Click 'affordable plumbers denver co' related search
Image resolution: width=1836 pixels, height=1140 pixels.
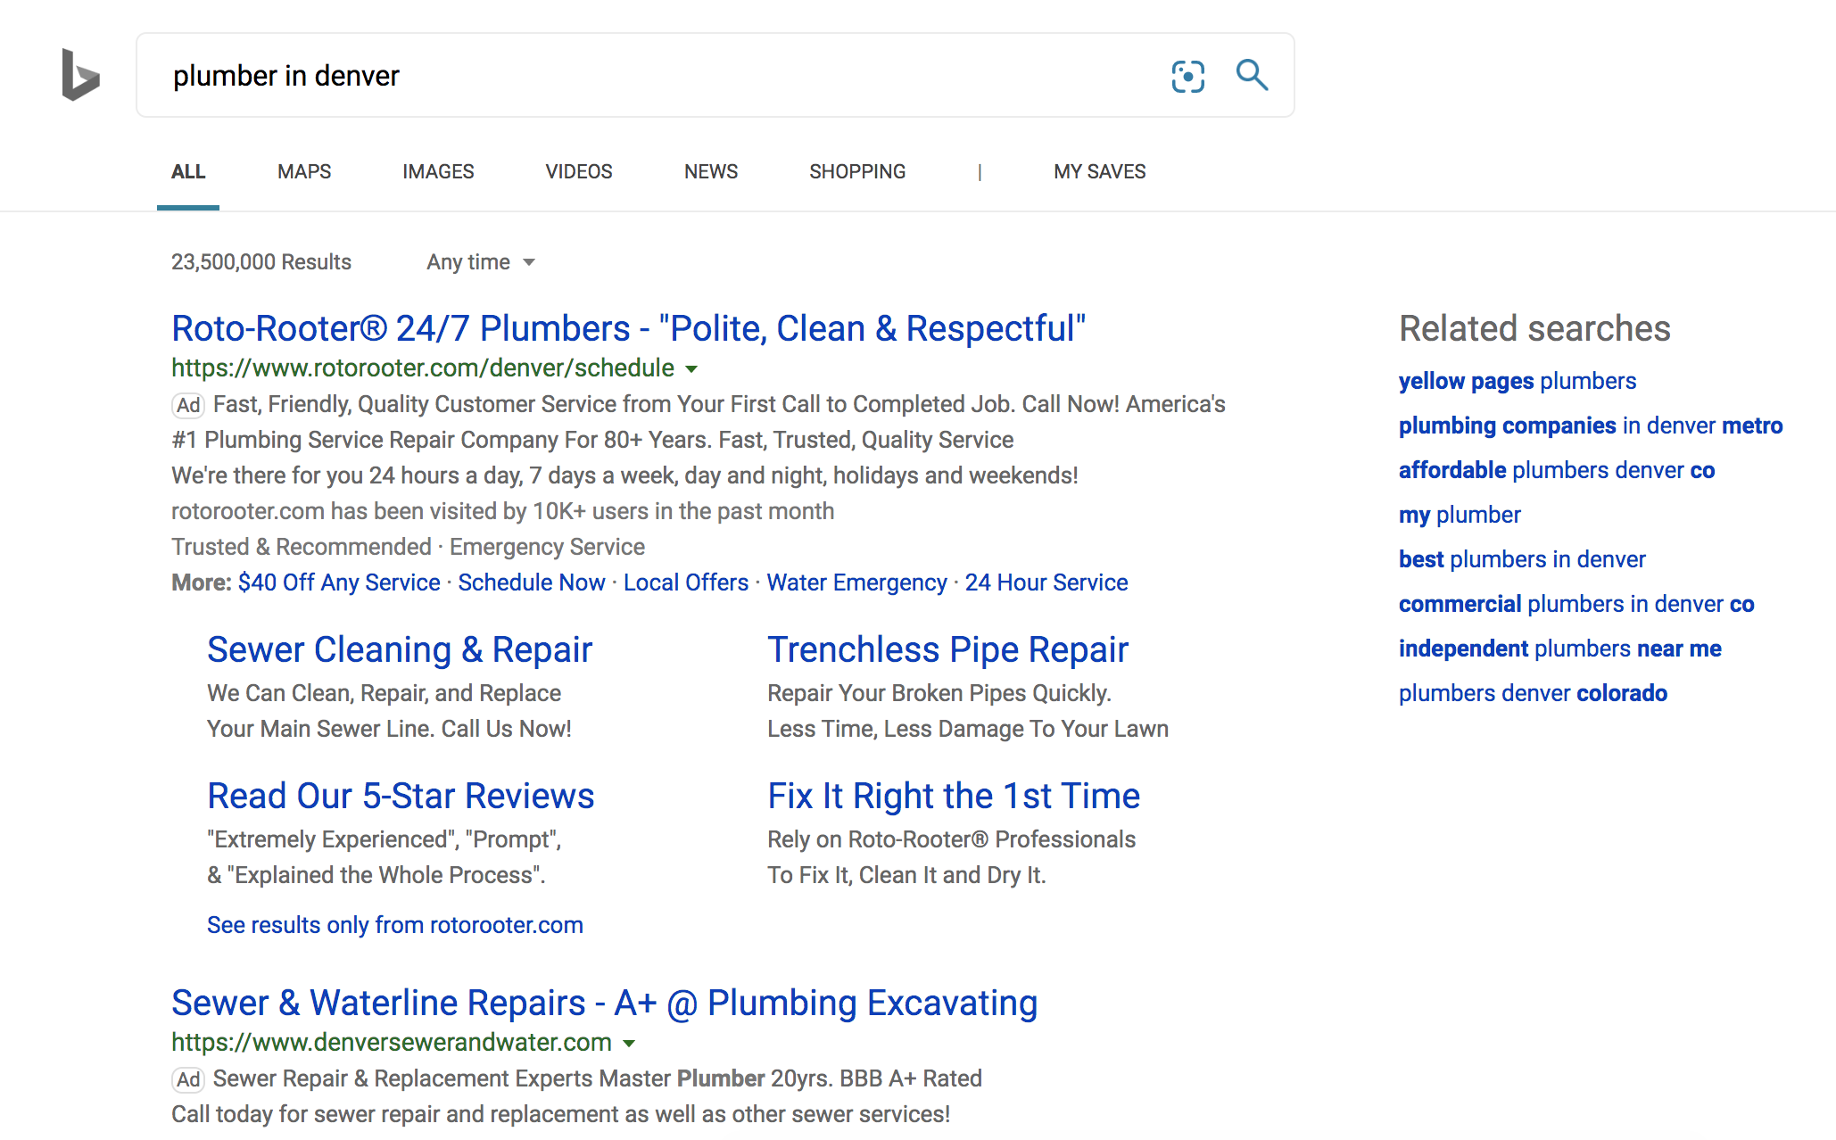[x=1557, y=470]
